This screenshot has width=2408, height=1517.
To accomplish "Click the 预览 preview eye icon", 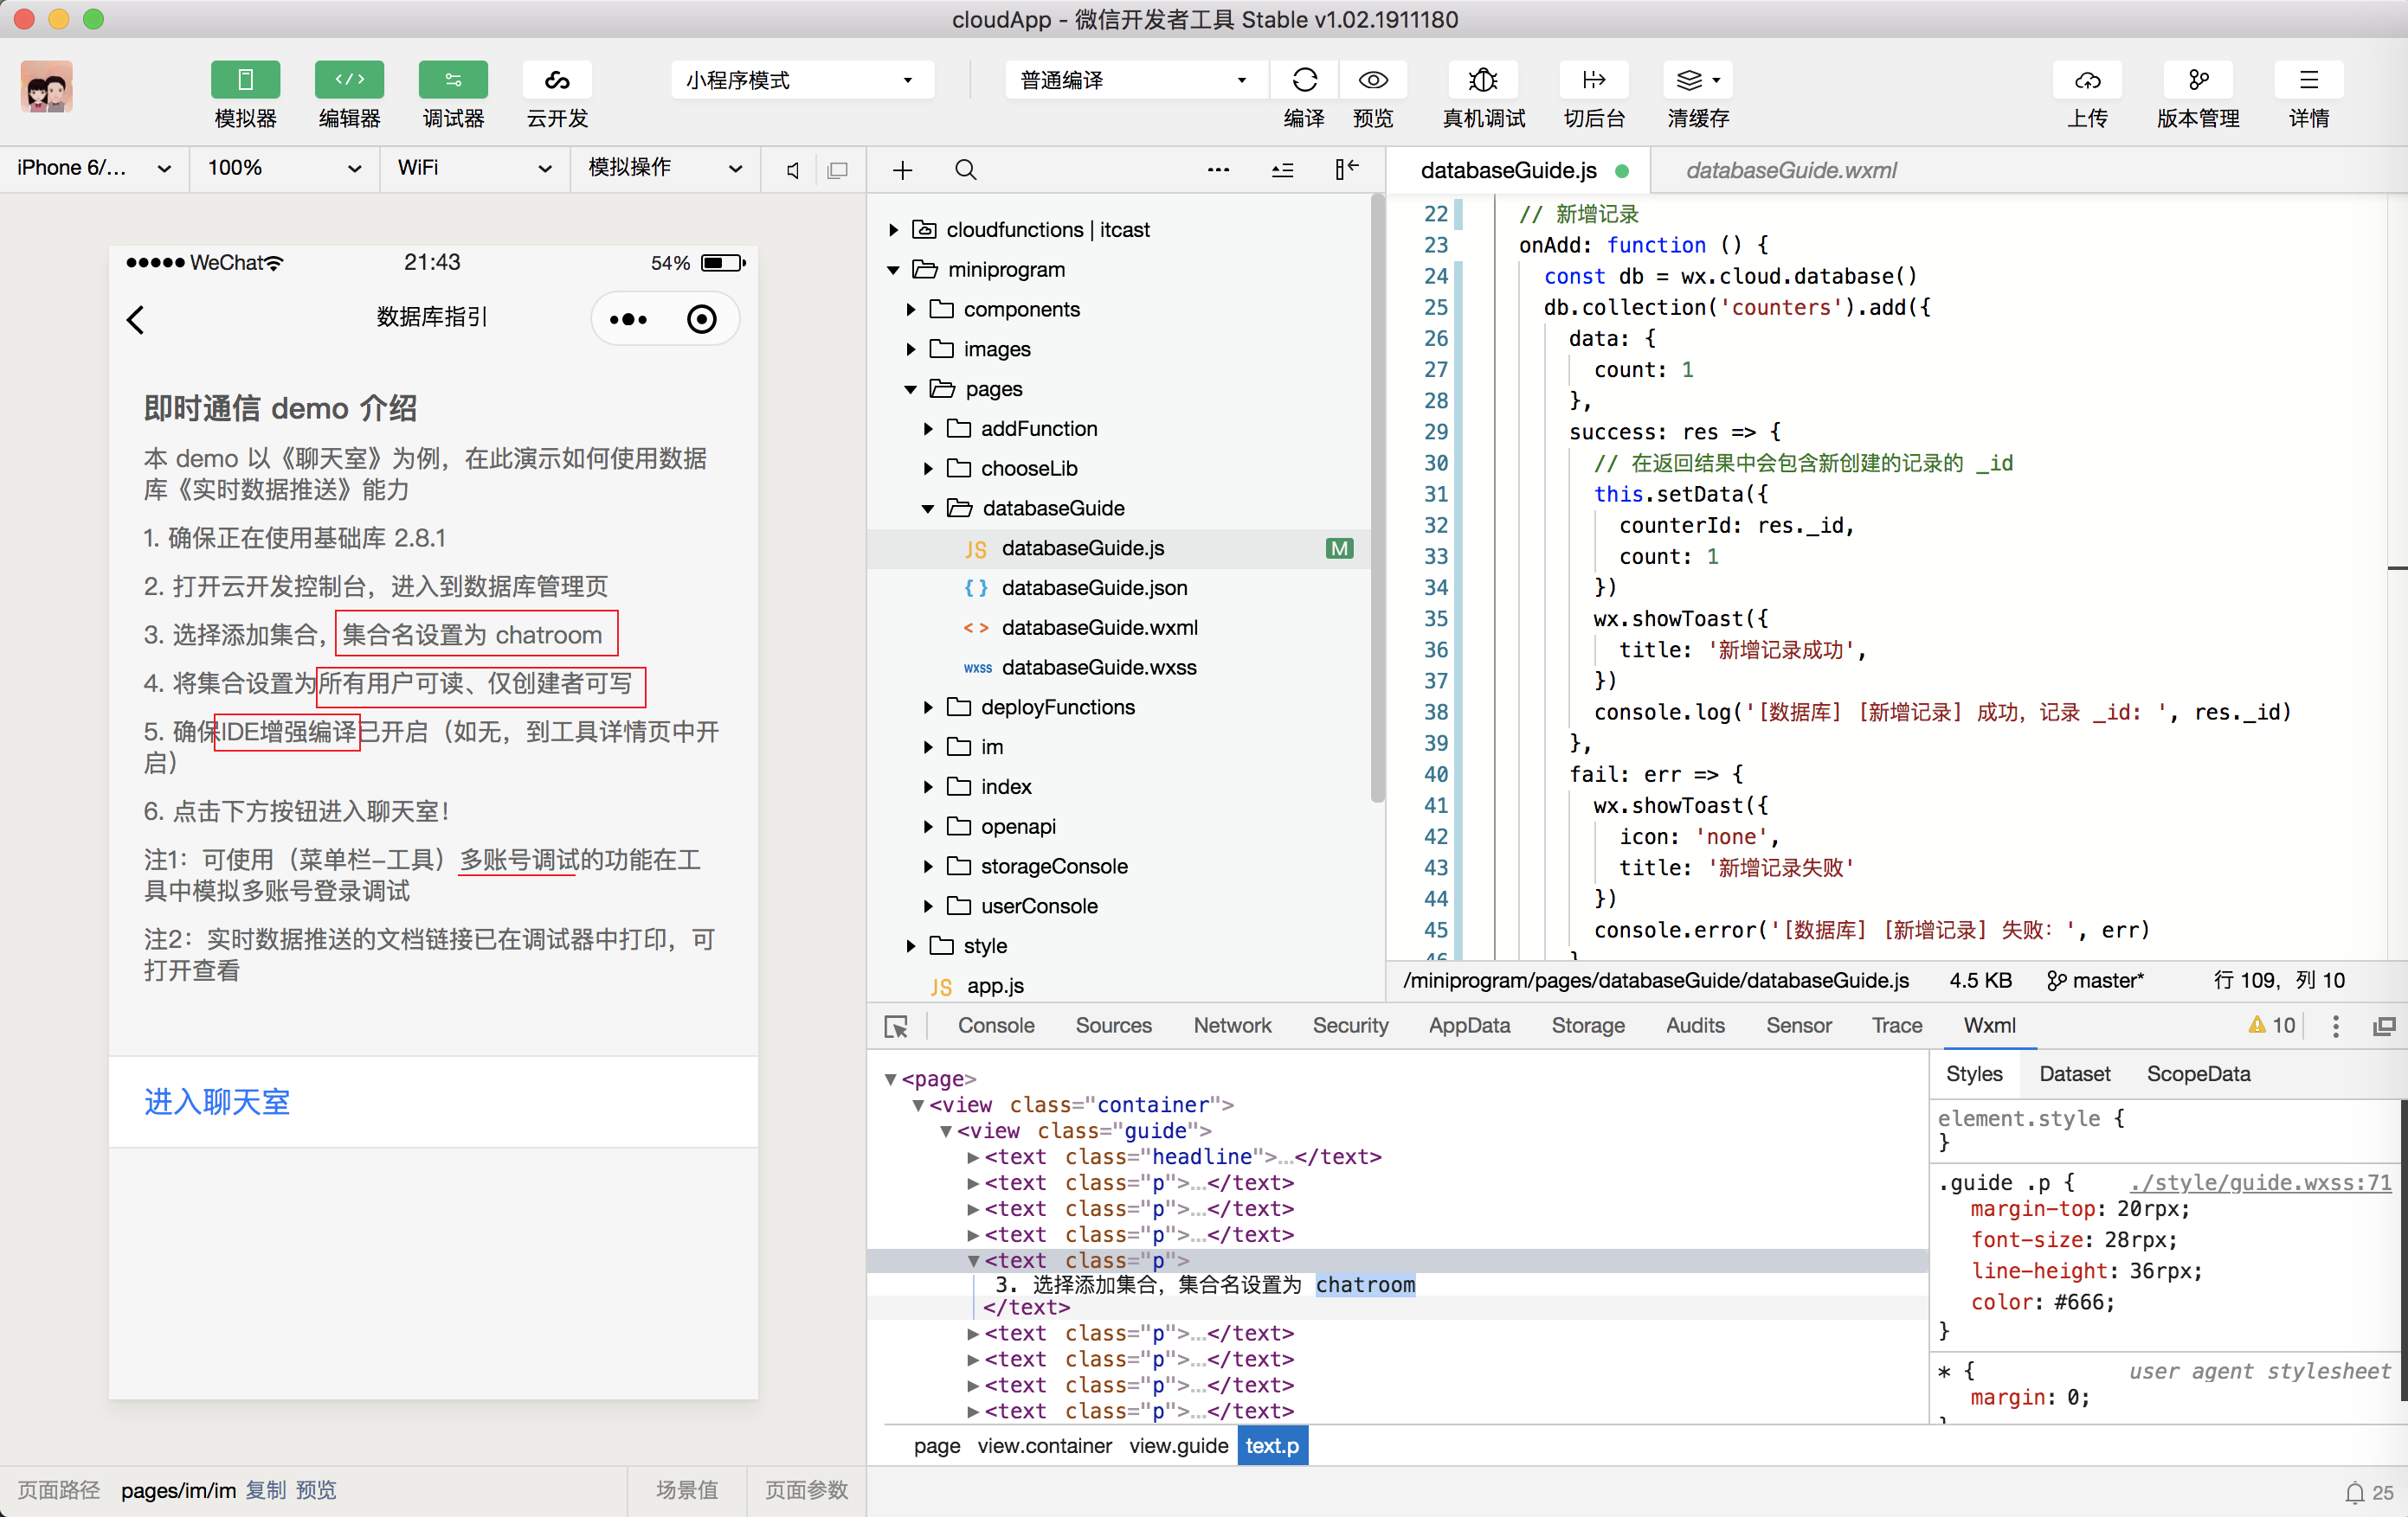I will coord(1373,80).
